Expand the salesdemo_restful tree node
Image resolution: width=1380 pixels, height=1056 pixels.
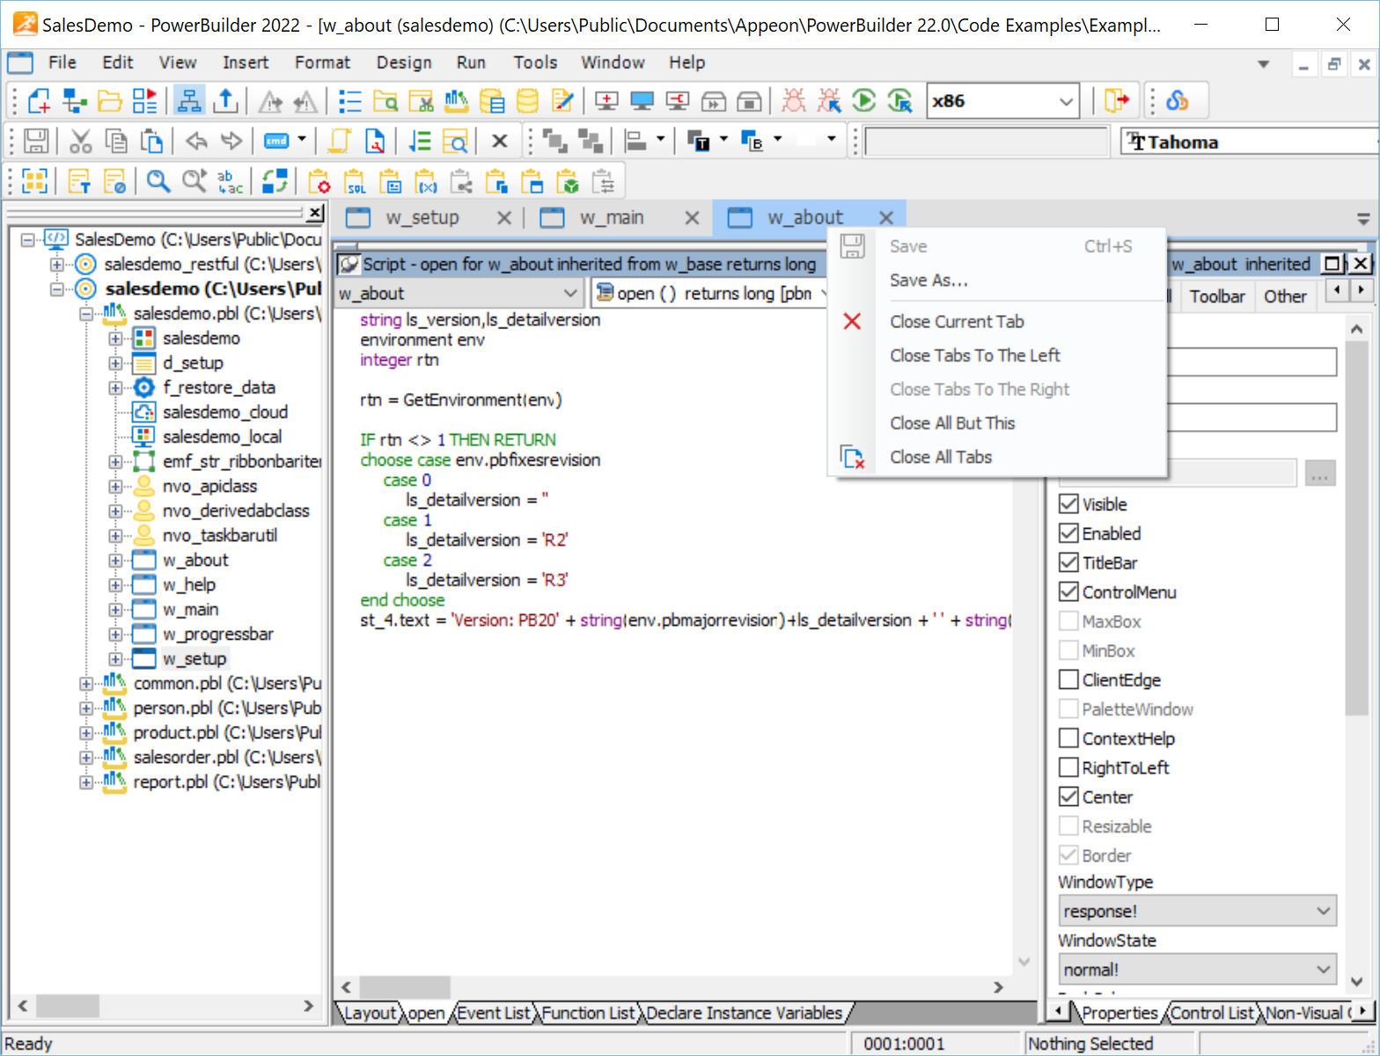coord(56,264)
